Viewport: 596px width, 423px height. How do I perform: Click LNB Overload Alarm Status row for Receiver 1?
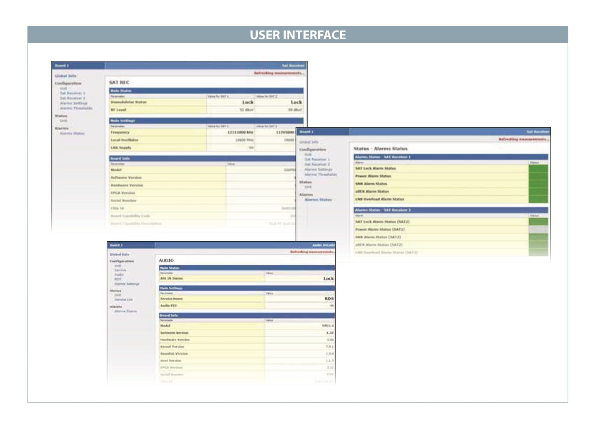coord(450,199)
